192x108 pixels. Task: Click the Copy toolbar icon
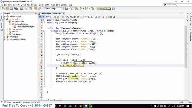(x=26, y=9)
